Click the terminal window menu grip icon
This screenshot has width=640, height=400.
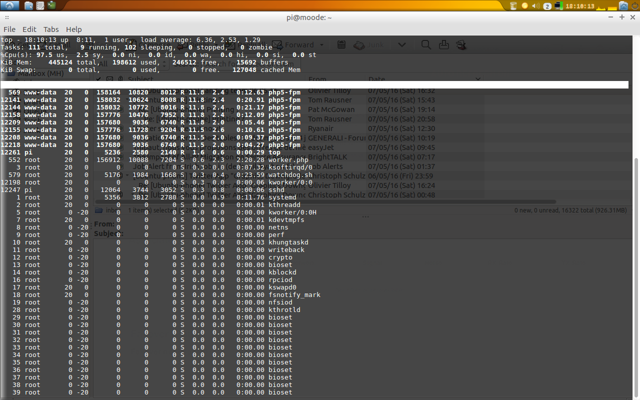(x=7, y=17)
